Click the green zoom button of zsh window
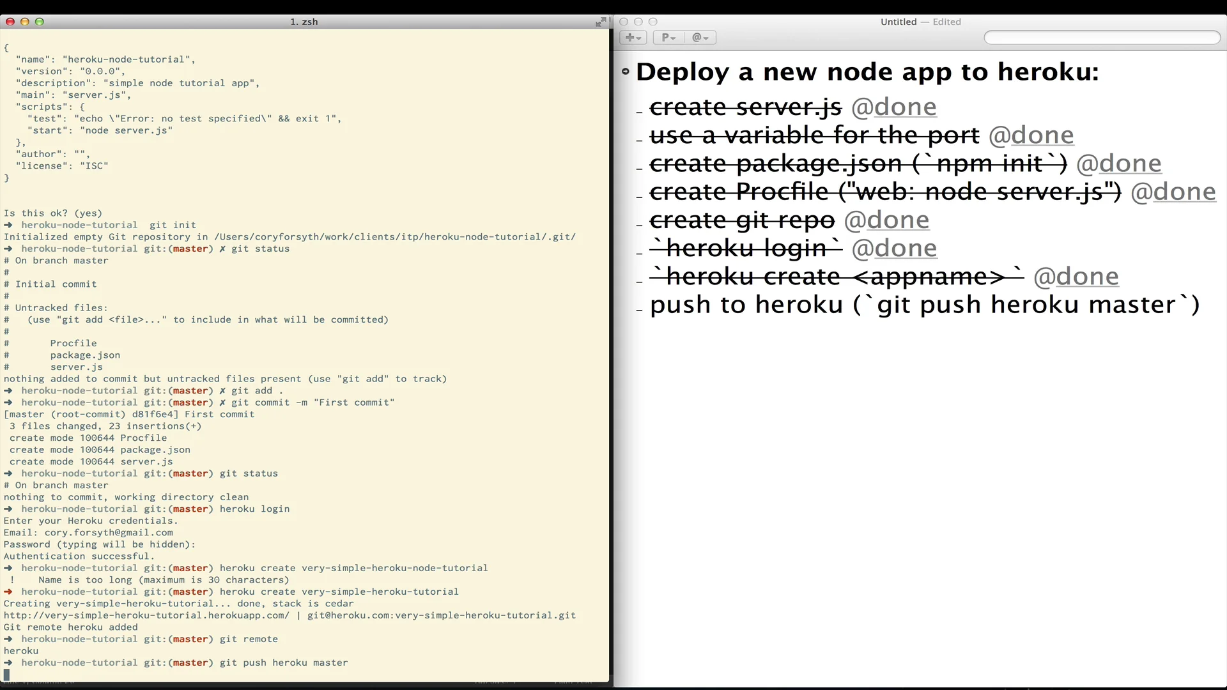Viewport: 1227px width, 690px height. point(40,22)
